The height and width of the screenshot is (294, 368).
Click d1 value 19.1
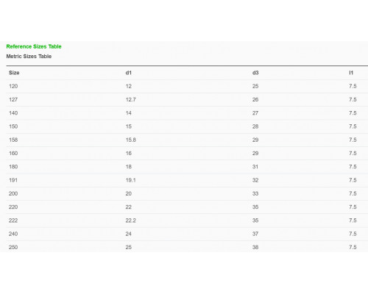click(131, 180)
